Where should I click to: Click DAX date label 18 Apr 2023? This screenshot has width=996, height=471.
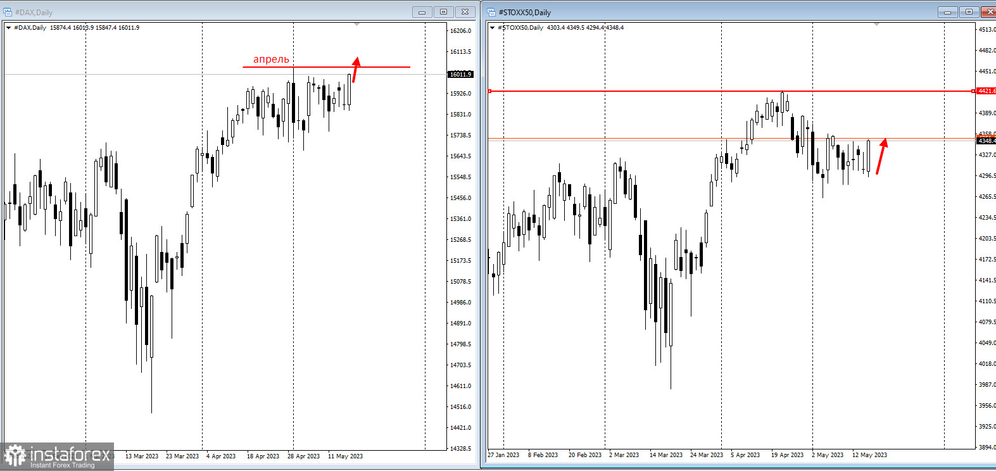(x=263, y=456)
